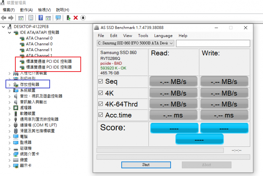Click the action pane view toolbar icon
263x176 pixels.
click(48, 18)
